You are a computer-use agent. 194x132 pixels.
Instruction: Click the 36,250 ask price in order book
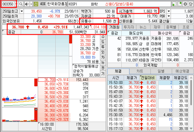click(50, 120)
